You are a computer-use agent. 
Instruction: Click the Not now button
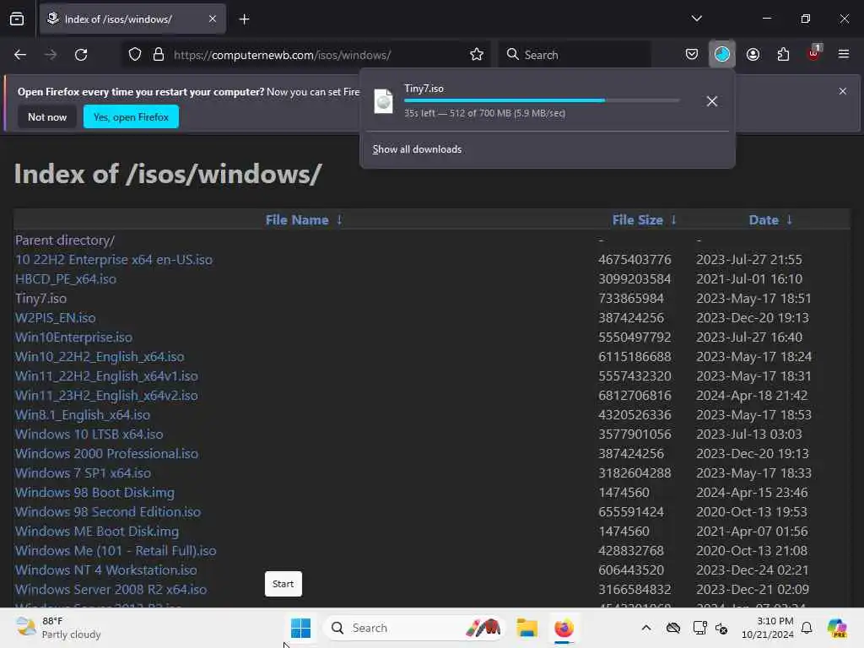47,116
